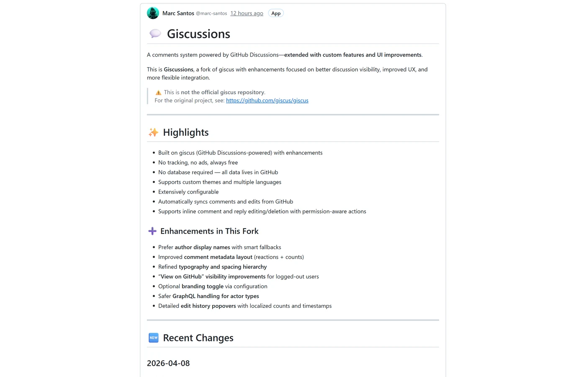Click the Recent Changes heading
This screenshot has height=377, width=586.
[198, 338]
